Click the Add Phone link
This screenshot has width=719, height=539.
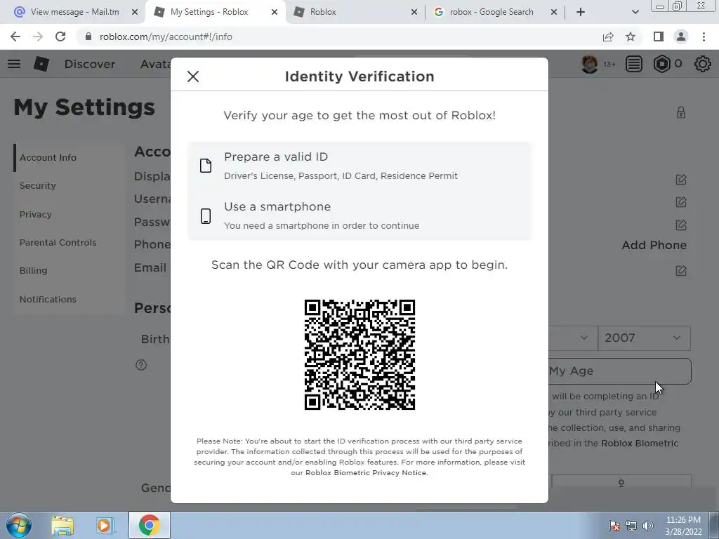pos(654,245)
